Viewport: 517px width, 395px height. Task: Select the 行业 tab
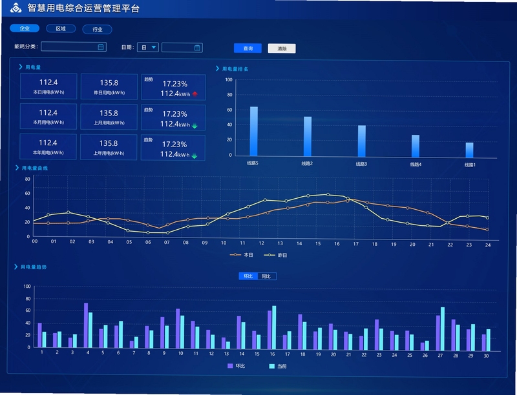tap(98, 29)
